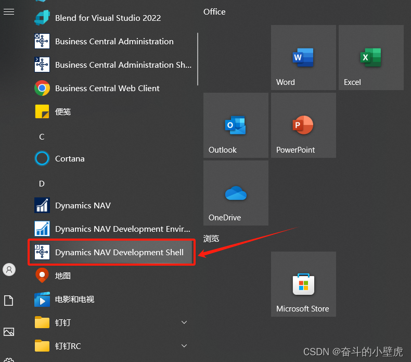Select the 便笺 label
Image resolution: width=411 pixels, height=362 pixels.
[63, 111]
